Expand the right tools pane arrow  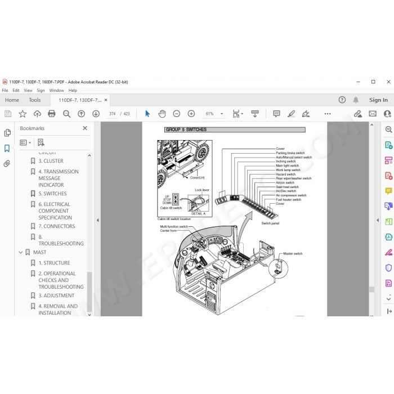(378, 221)
